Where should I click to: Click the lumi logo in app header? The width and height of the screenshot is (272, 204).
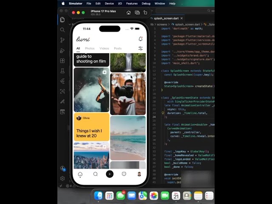point(83,39)
